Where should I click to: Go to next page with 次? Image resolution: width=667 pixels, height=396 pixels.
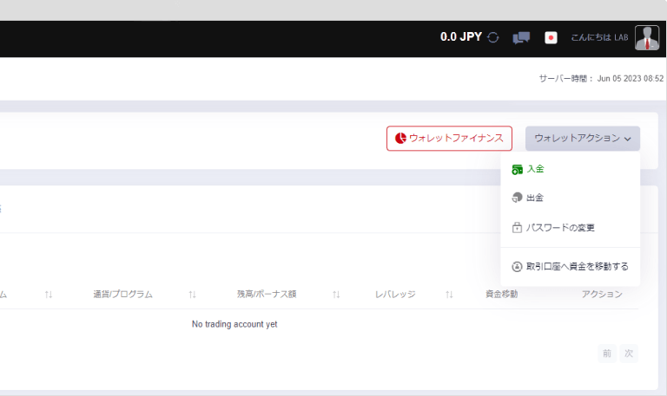[629, 354]
